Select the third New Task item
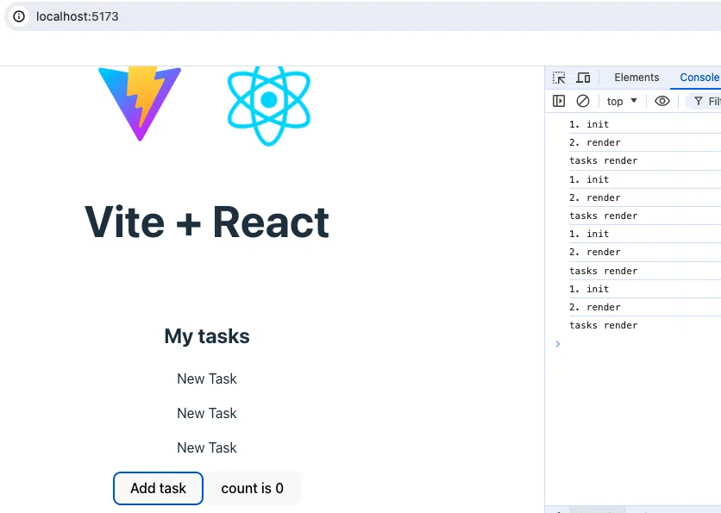Image resolution: width=721 pixels, height=513 pixels. click(207, 447)
